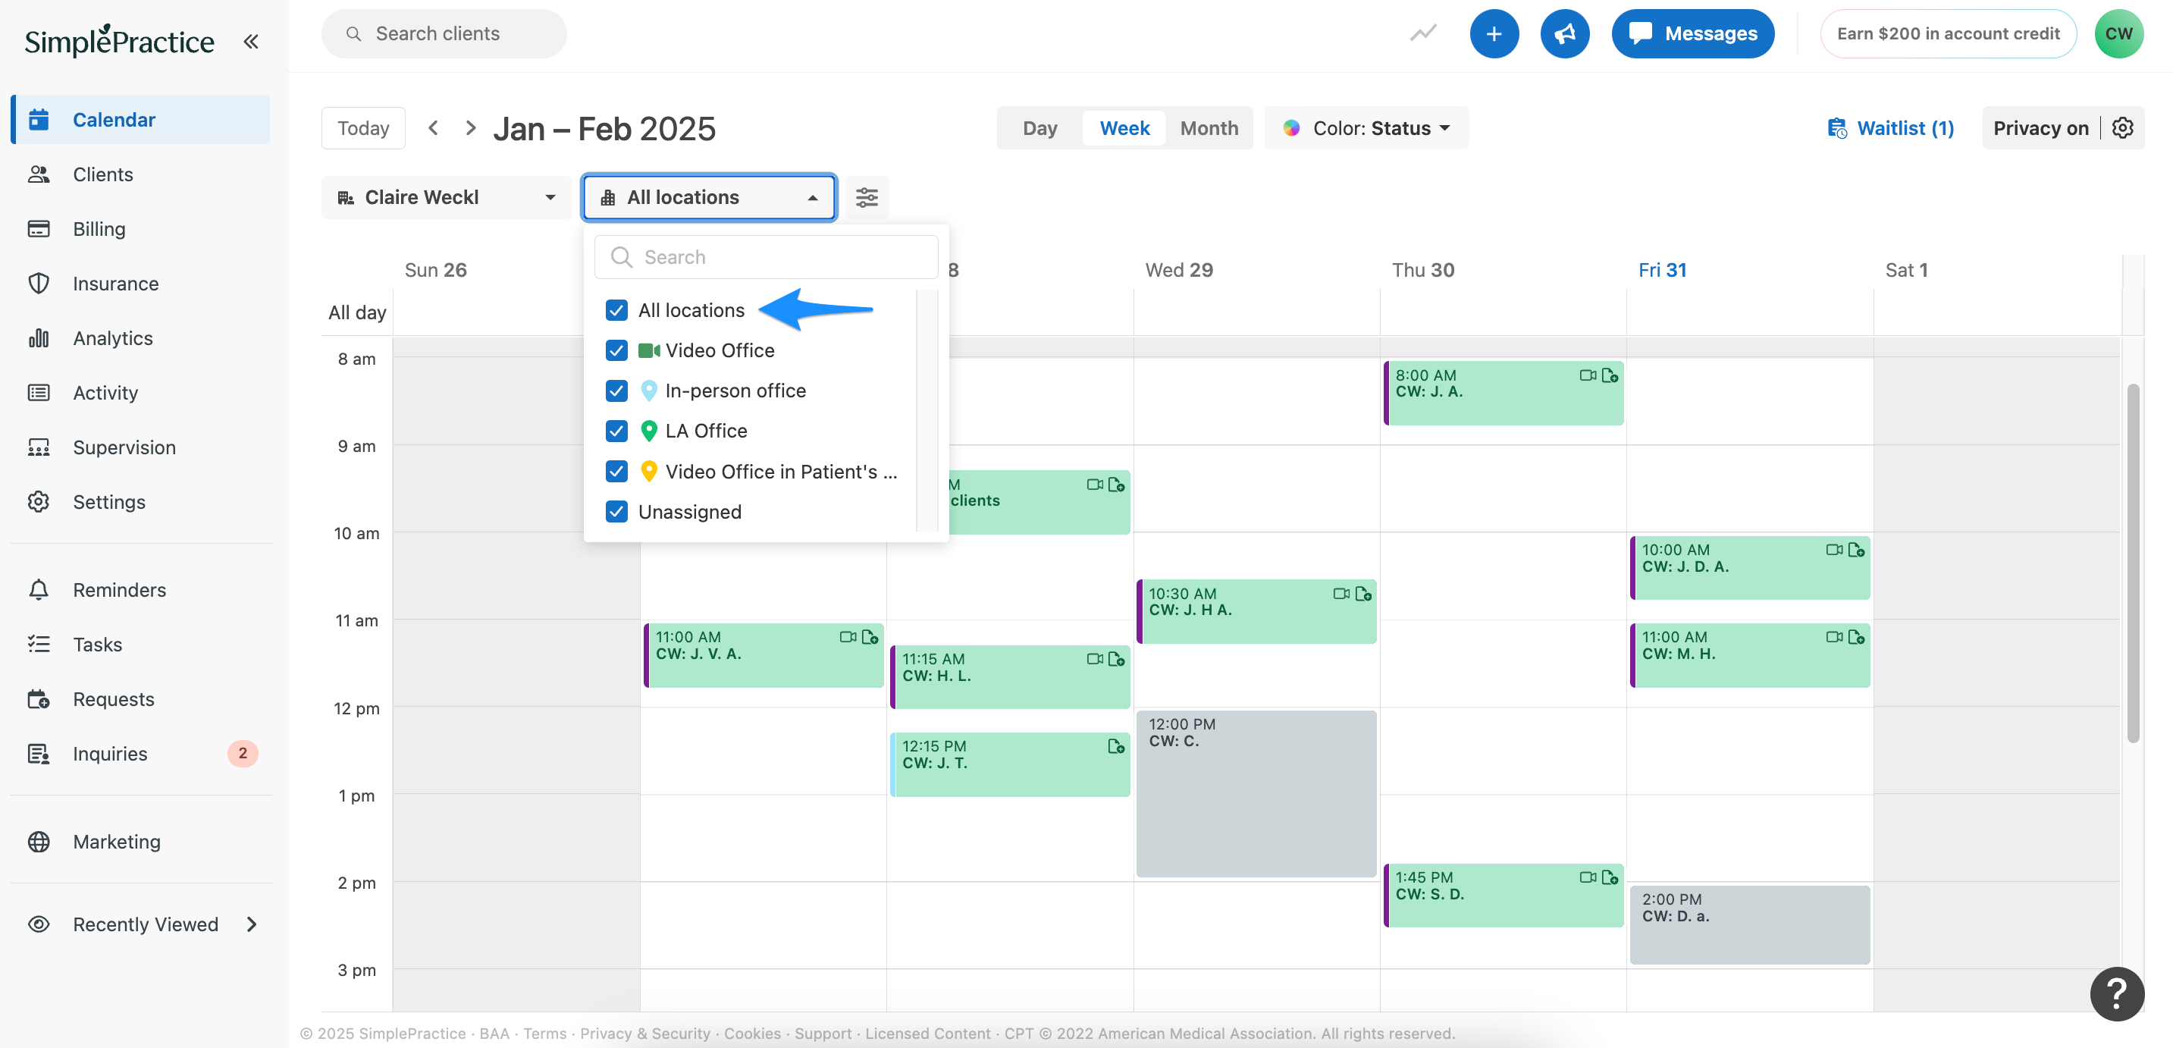Click the calendar filter sliders icon
The height and width of the screenshot is (1048, 2173).
[x=867, y=197]
